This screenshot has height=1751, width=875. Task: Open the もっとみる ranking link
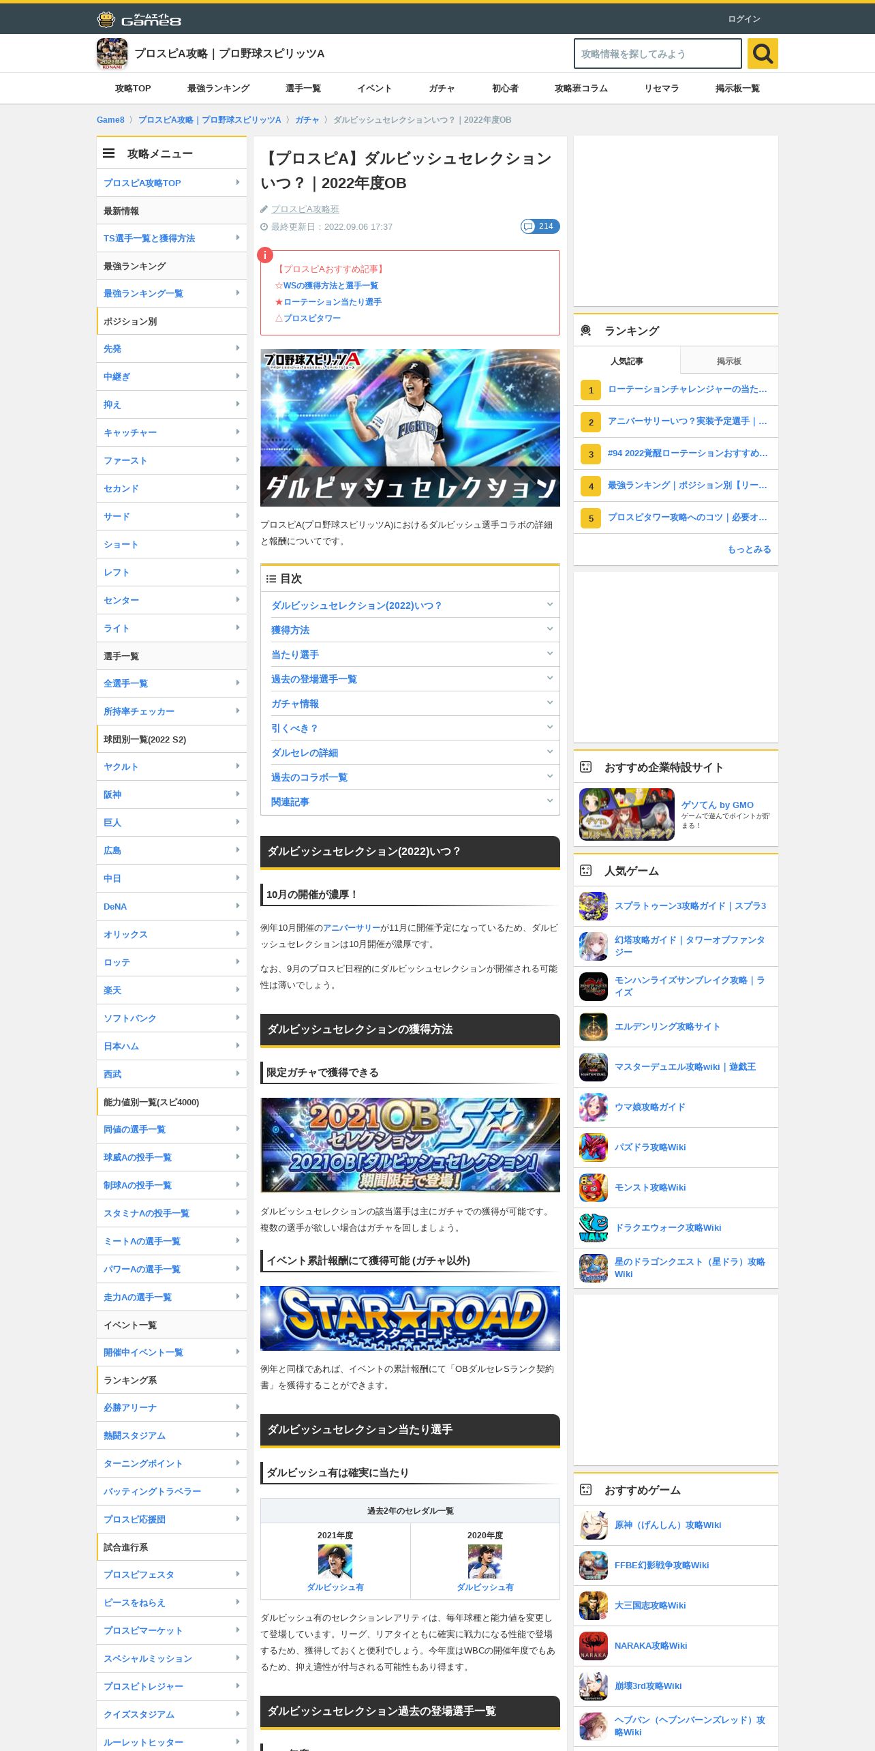(x=749, y=550)
